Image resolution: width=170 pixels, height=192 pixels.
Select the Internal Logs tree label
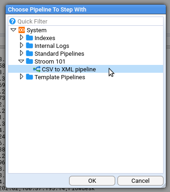pos(52,46)
